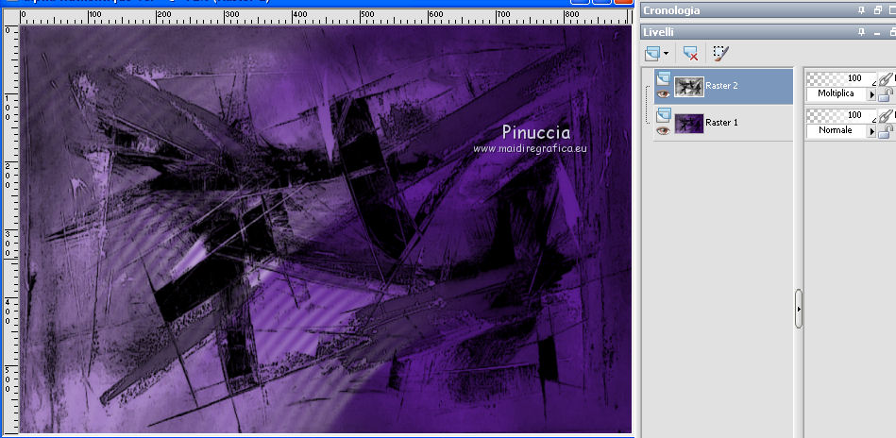Click the Edit Selection icon

[x=721, y=54]
